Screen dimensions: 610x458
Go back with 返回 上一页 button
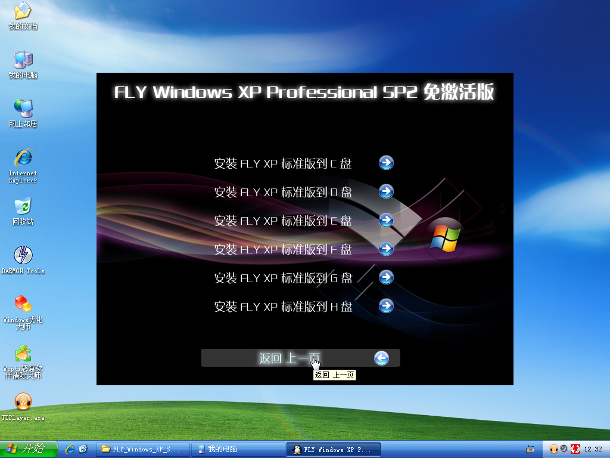tap(301, 358)
